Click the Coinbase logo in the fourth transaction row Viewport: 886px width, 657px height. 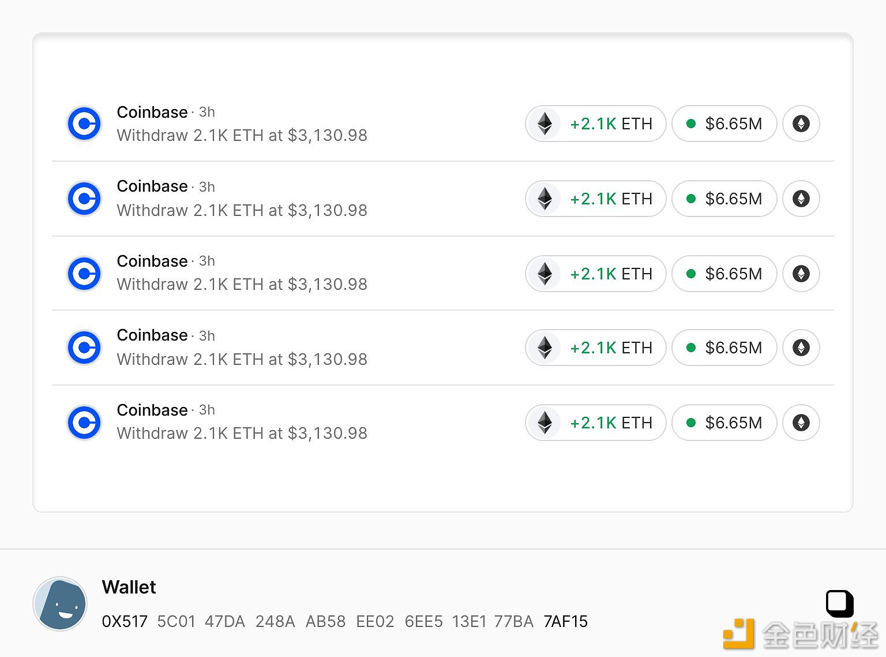click(x=84, y=348)
